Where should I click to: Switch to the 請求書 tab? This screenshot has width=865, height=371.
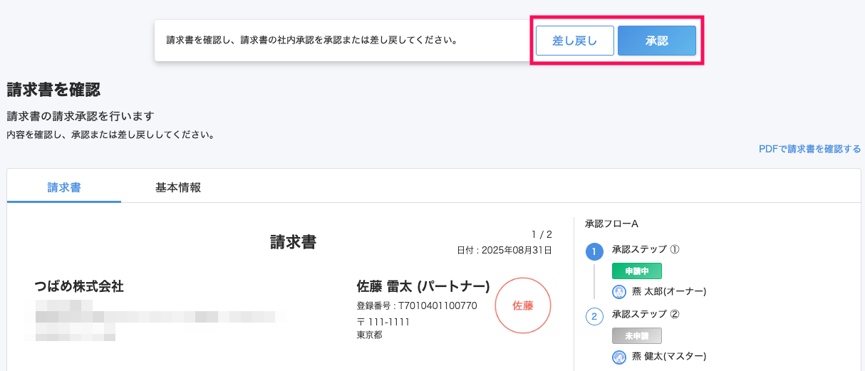click(64, 188)
